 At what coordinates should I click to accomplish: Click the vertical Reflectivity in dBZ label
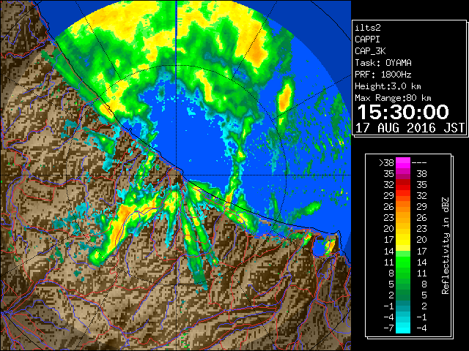(x=446, y=246)
